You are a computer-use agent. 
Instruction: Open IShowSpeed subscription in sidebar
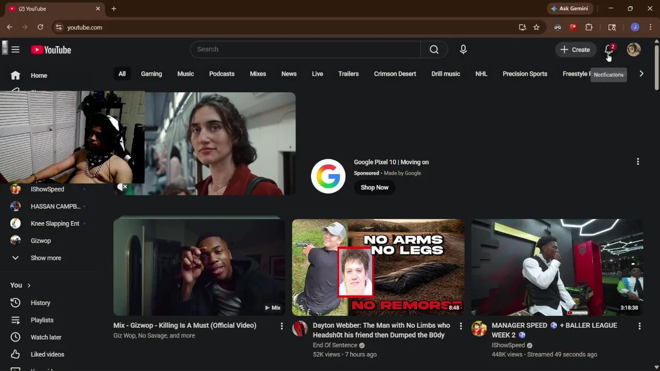point(47,189)
